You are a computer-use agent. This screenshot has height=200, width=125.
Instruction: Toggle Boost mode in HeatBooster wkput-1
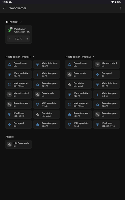(37, 94)
